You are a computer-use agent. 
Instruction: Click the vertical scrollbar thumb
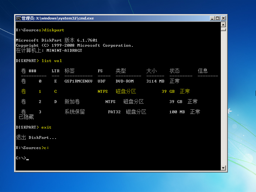[223, 29]
